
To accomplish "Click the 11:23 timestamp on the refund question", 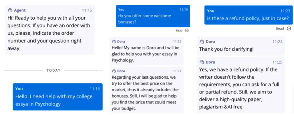I will pyautogui.click(x=285, y=11).
